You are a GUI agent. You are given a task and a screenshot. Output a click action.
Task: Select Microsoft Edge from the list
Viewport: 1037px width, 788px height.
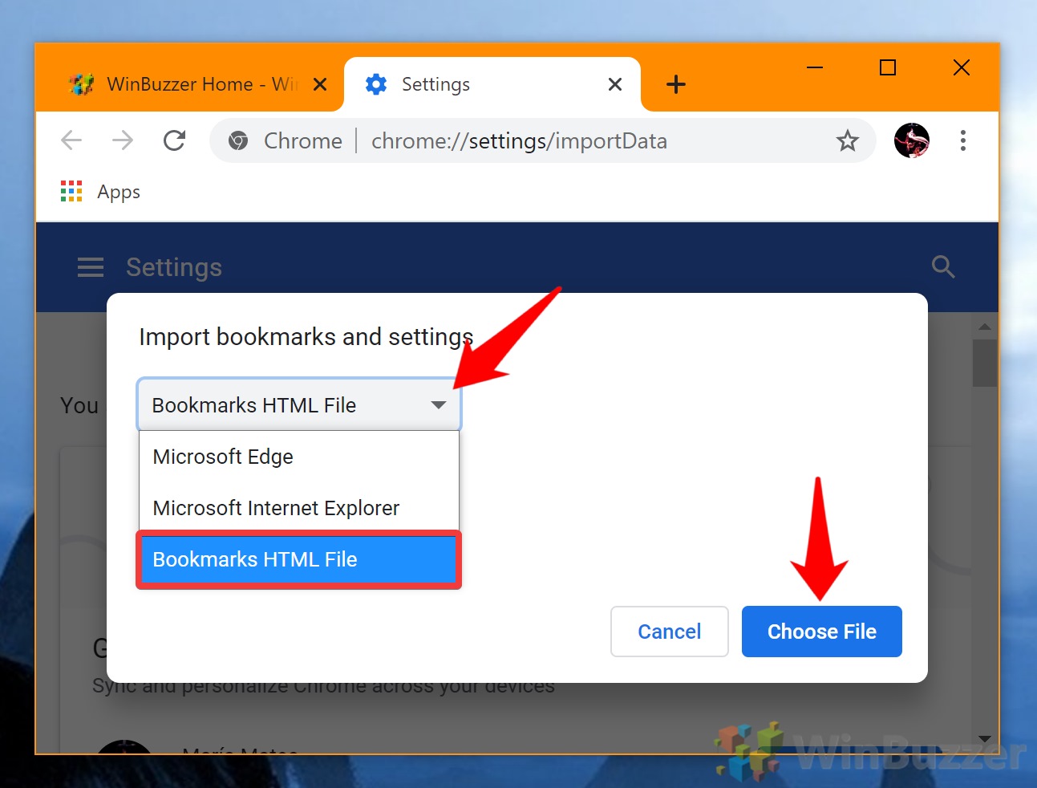click(x=299, y=457)
